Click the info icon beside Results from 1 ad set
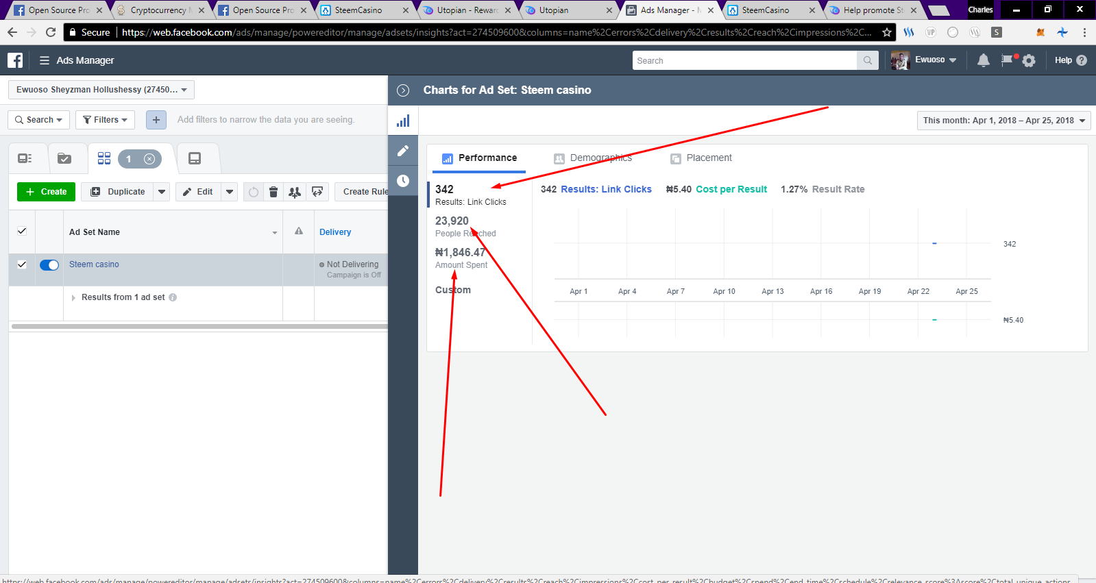Image resolution: width=1096 pixels, height=583 pixels. tap(173, 297)
